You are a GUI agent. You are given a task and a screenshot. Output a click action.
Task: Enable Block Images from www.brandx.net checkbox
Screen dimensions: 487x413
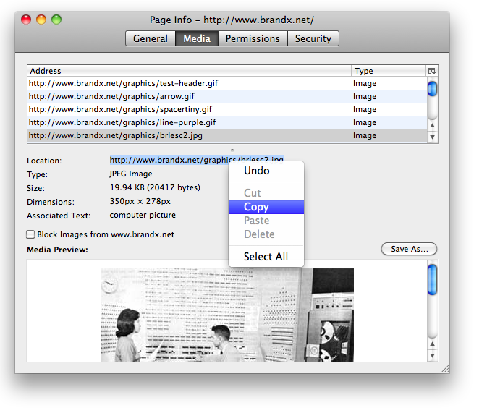[30, 234]
